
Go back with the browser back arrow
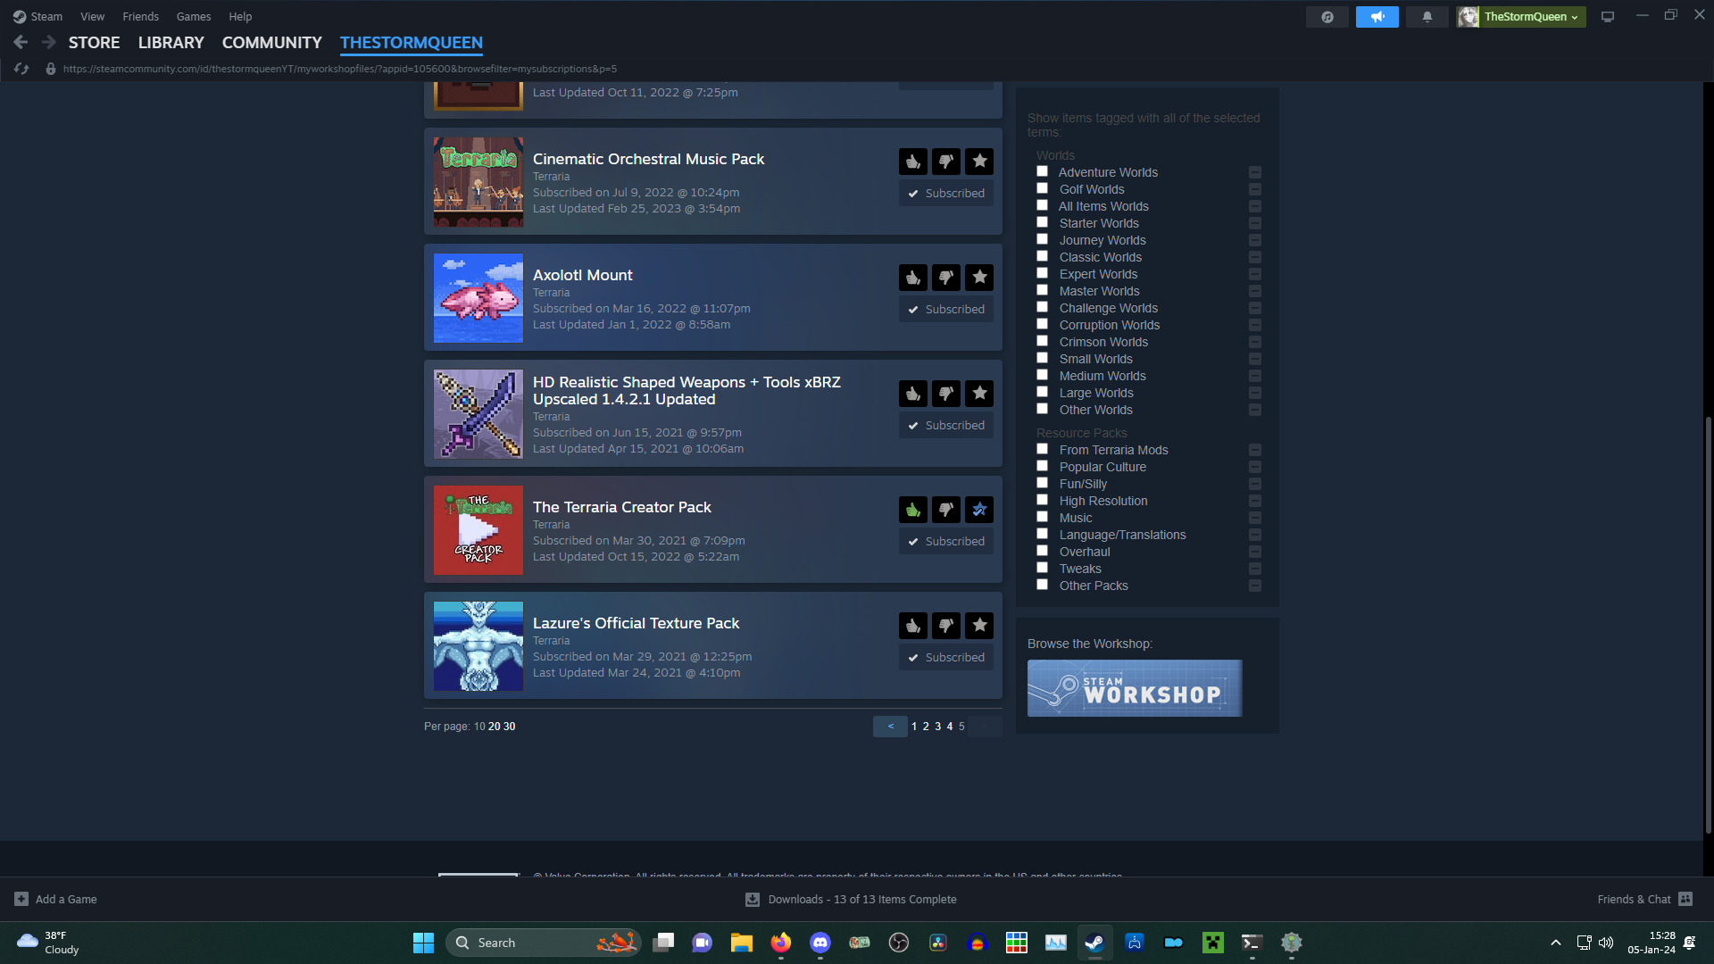tap(21, 42)
